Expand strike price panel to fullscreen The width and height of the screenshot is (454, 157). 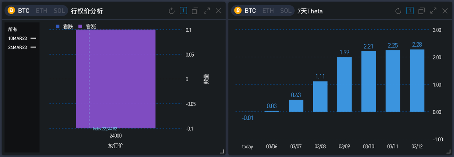[207, 11]
